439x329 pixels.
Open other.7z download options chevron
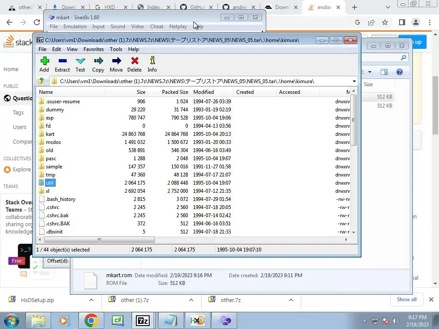click(x=291, y=300)
